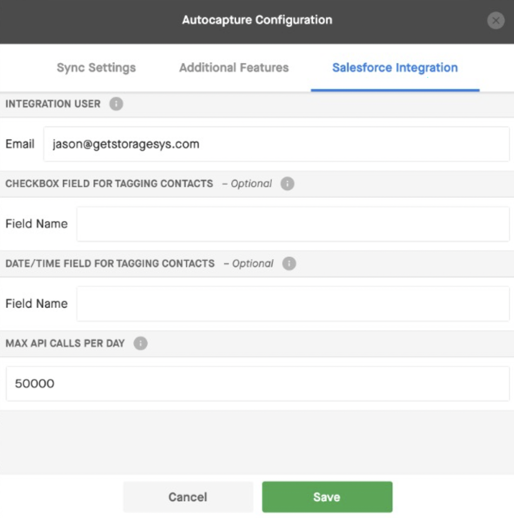The height and width of the screenshot is (518, 514).
Task: Click the INTEGRATION USER section heading
Action: point(53,104)
